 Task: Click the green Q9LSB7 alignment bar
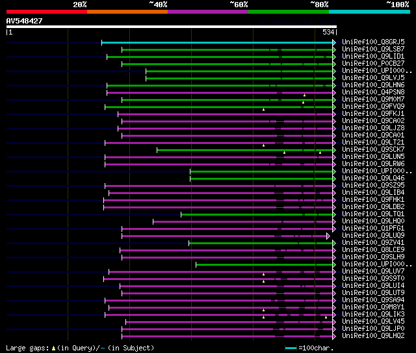227,49
